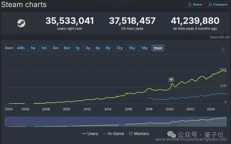Set zoom to 6m
This screenshot has height=144, width=231.
click(67, 48)
